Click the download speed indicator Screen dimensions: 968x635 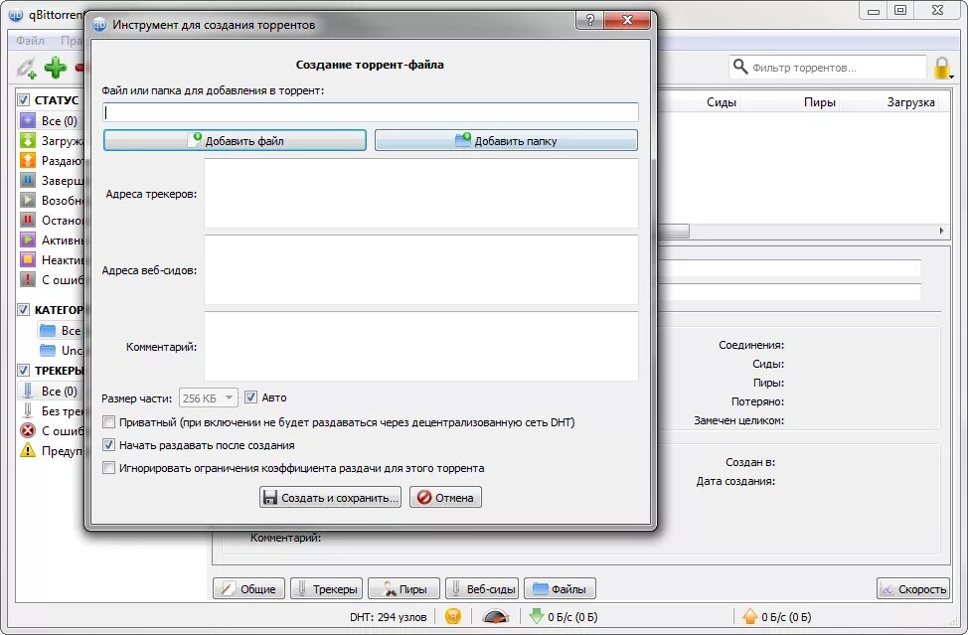click(564, 617)
